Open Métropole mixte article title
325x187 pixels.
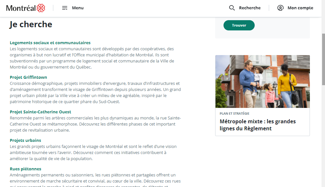click(x=258, y=125)
